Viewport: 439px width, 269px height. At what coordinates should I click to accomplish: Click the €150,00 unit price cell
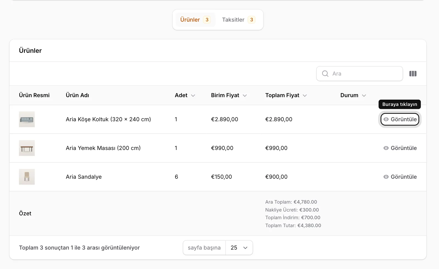tap(221, 177)
